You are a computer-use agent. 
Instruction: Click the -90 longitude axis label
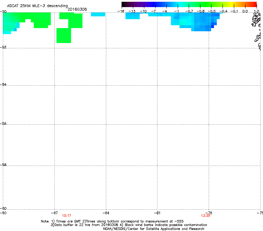[3, 213]
